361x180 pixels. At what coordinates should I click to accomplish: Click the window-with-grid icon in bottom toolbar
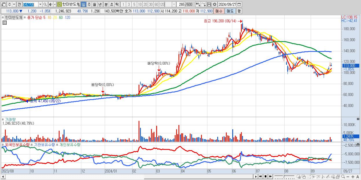point(299,177)
